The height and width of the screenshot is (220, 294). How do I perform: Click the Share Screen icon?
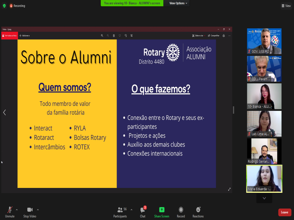(x=162, y=210)
